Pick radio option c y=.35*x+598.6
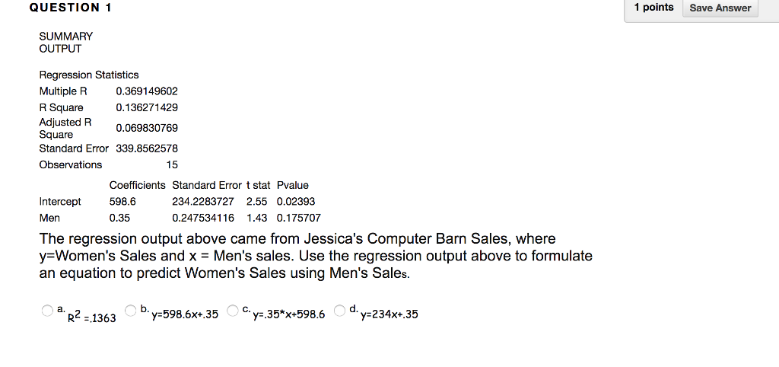779x367 pixels. (x=233, y=311)
